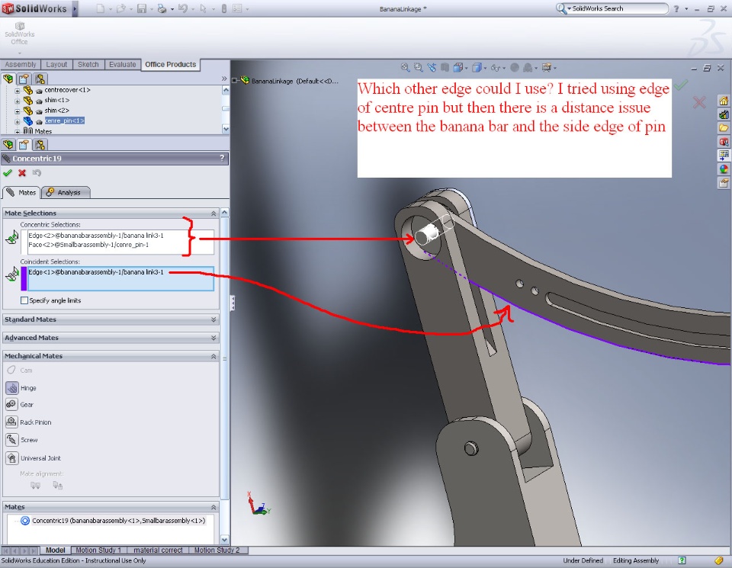Click inside the Coincident Selections box
Viewport: 732px width, 568px height.
point(120,278)
